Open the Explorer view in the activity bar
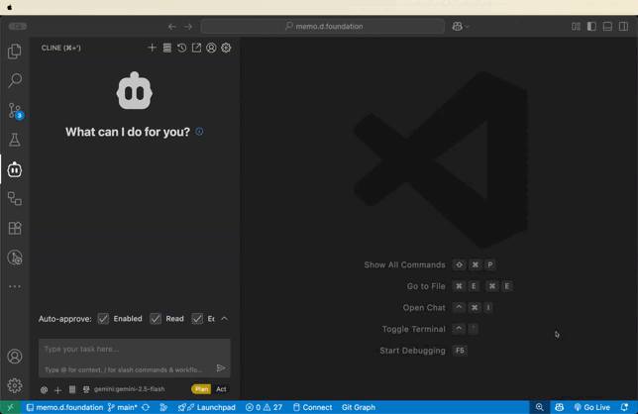638x414 pixels. [x=15, y=52]
